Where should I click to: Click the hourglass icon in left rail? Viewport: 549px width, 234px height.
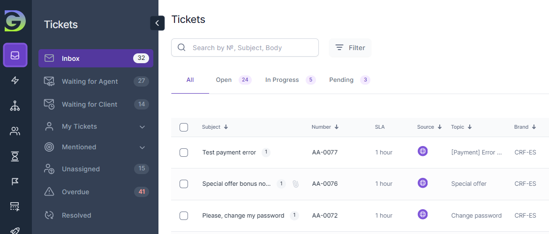(x=15, y=157)
